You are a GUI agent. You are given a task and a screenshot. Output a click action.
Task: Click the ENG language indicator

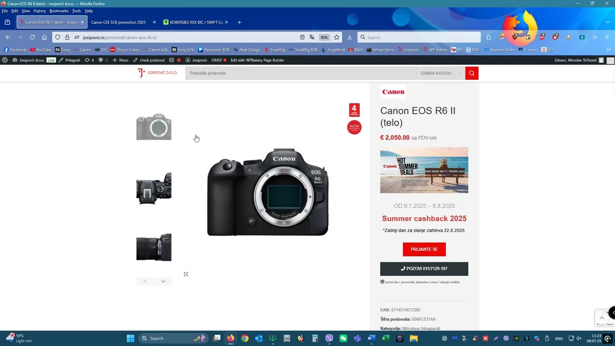[x=559, y=338]
